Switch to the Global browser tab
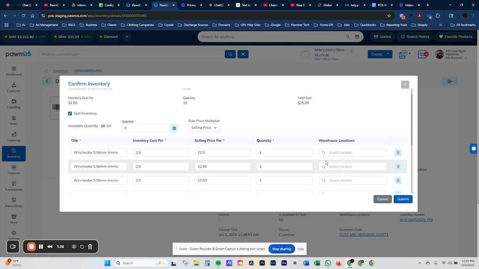Screen dimensions: 479x269 point(328,5)
